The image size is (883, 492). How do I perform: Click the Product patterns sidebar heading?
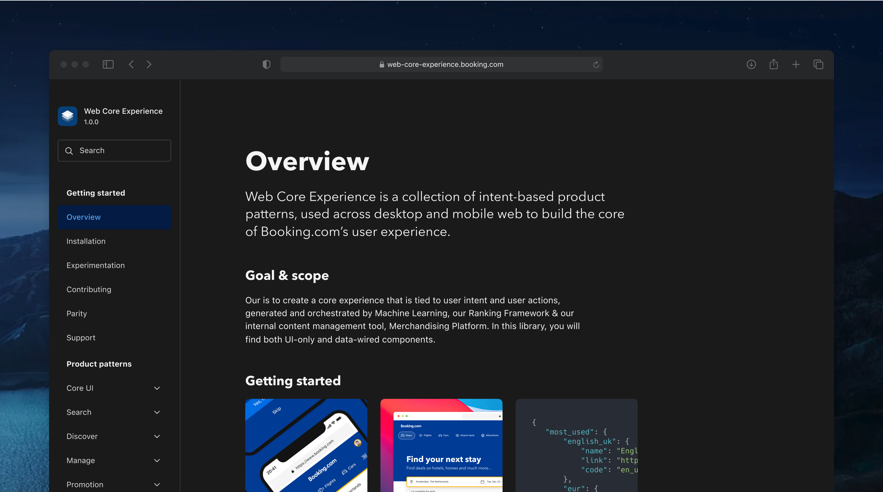pyautogui.click(x=99, y=364)
